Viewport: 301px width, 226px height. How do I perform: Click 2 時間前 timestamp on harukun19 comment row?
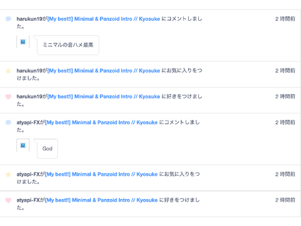tap(285, 19)
